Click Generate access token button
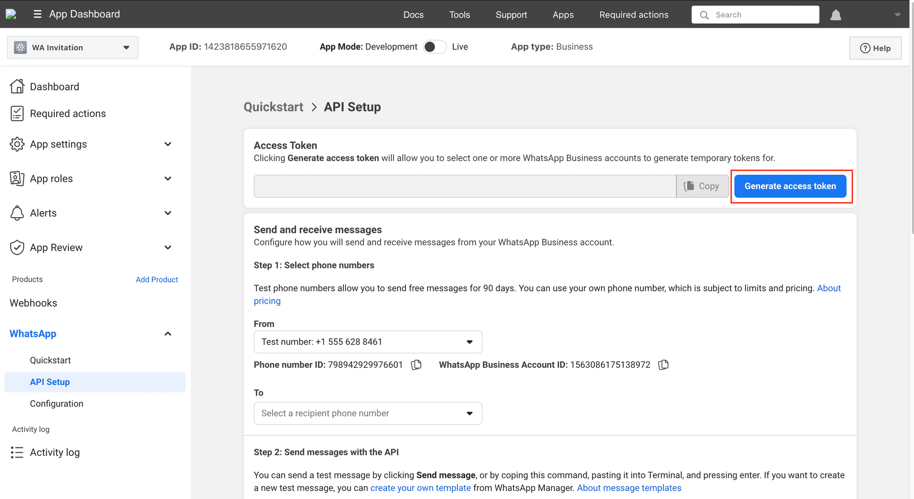The image size is (914, 499). (790, 186)
